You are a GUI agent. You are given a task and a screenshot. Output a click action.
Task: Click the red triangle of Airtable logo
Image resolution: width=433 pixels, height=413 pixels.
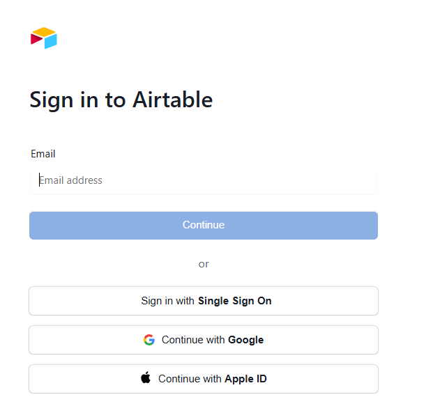click(36, 39)
